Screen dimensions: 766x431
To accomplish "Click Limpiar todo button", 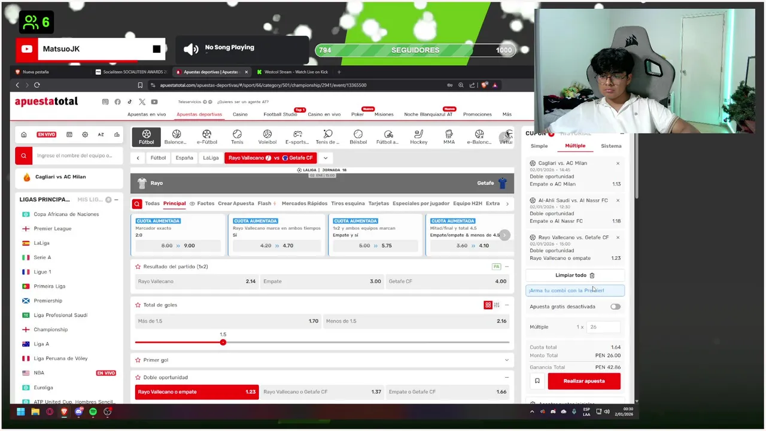I will tap(575, 275).
